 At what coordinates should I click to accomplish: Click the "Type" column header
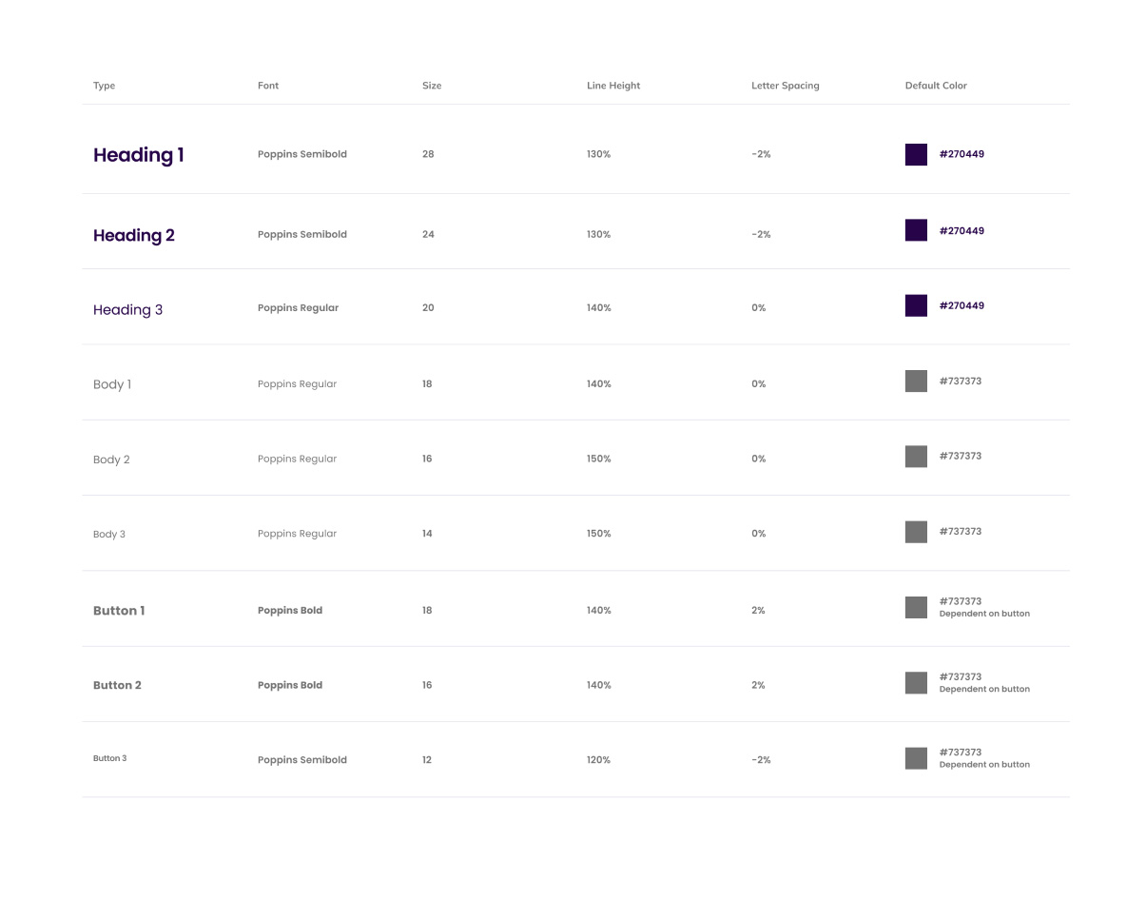point(105,86)
